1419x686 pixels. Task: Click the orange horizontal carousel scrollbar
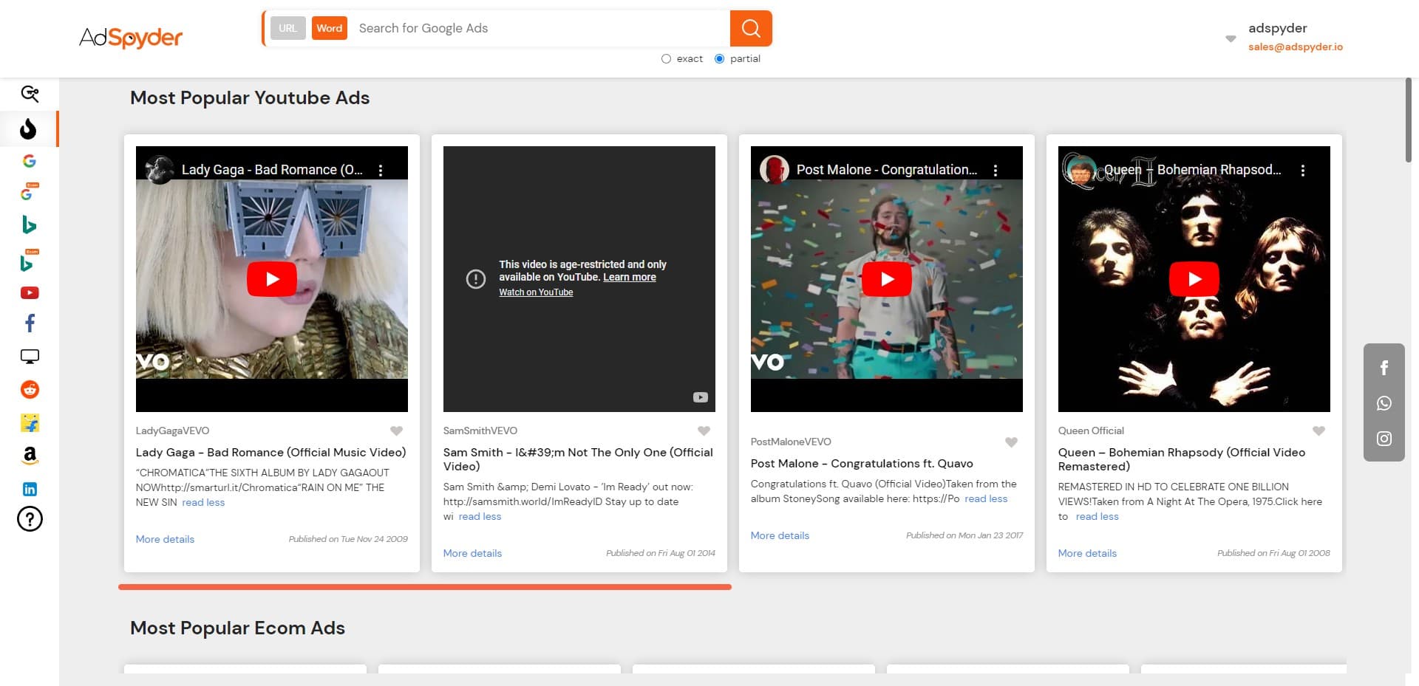[x=425, y=587]
